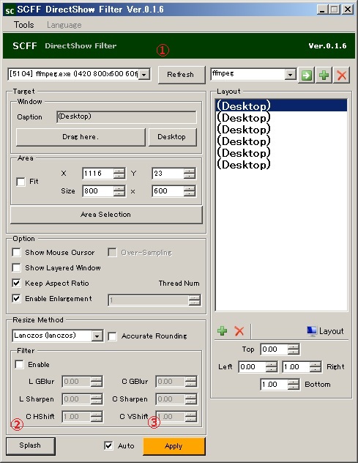Enable Show Mouse Cursor checkbox
This screenshot has width=358, height=463.
click(17, 253)
